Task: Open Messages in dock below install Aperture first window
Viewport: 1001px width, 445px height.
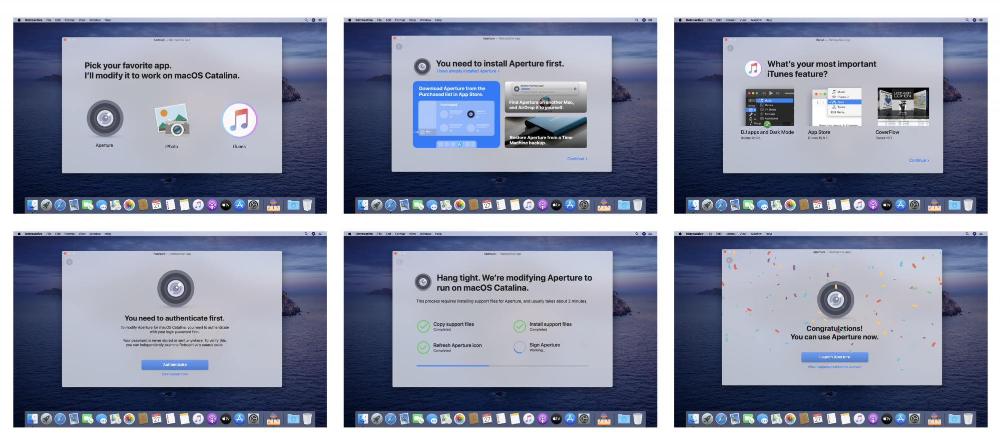Action: pos(431,205)
